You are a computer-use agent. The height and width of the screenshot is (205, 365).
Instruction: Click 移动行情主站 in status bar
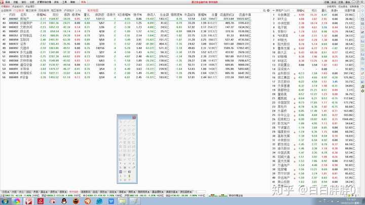point(236,196)
